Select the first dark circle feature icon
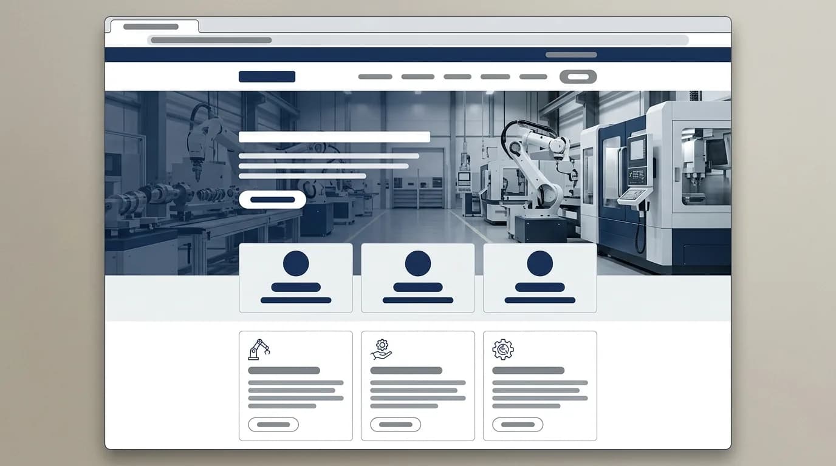Image resolution: width=836 pixels, height=466 pixels. point(296,263)
